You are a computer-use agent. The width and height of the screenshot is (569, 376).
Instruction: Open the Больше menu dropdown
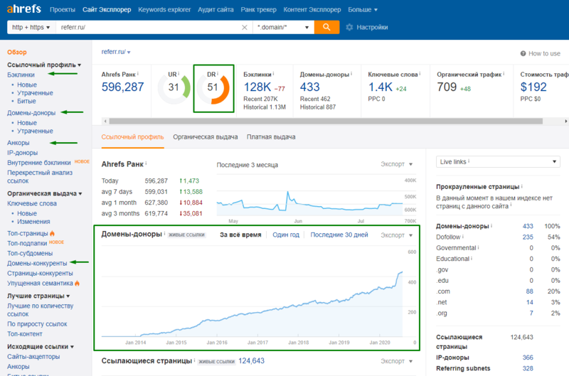pos(363,9)
